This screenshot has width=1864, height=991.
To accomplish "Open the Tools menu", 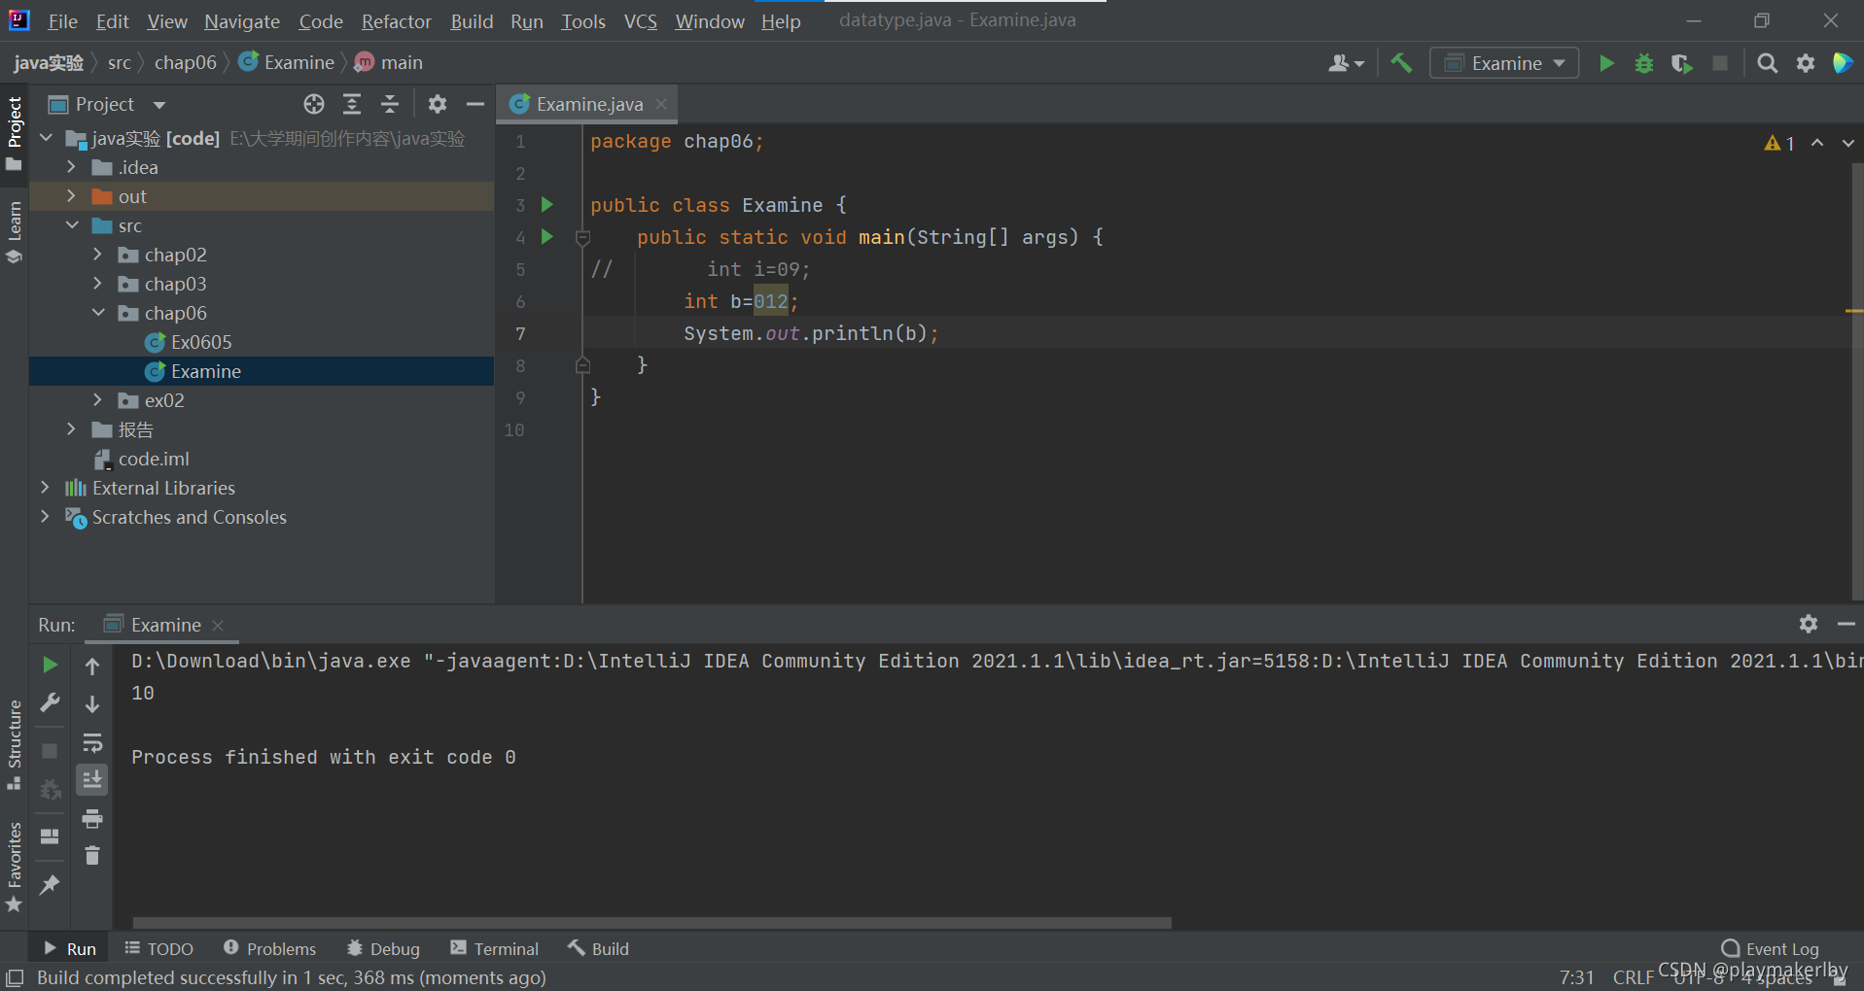I will 582,21.
